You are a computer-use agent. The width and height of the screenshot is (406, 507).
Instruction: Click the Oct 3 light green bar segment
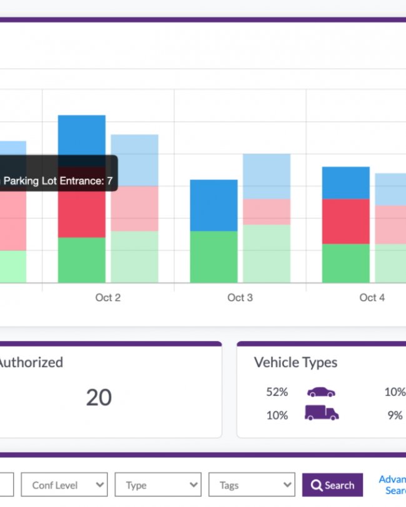267,253
